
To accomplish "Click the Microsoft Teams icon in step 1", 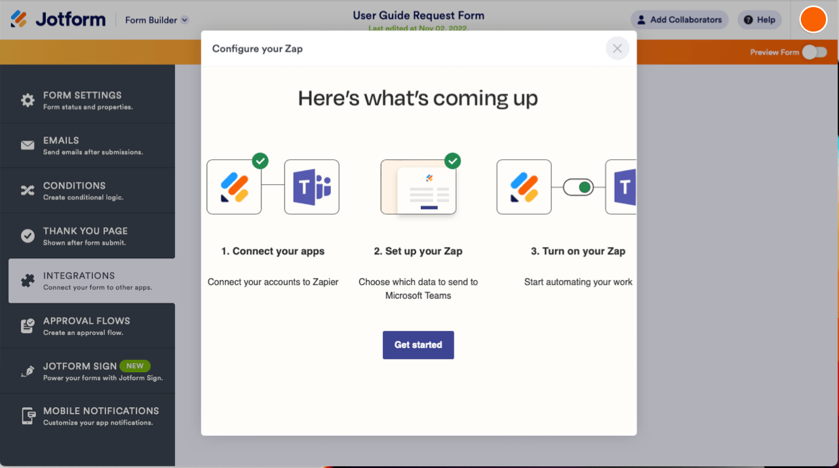I will 311,187.
